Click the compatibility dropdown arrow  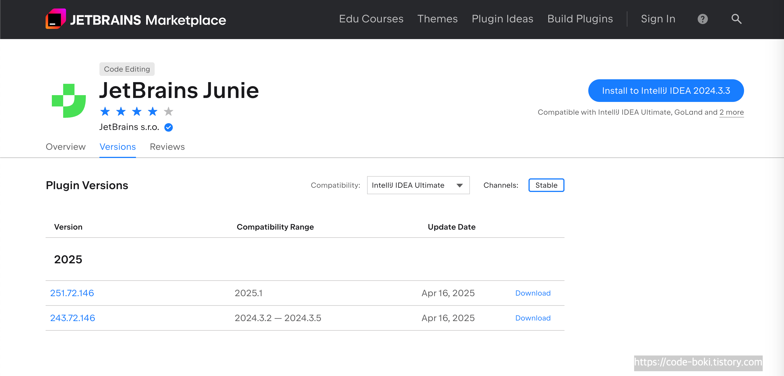point(459,185)
